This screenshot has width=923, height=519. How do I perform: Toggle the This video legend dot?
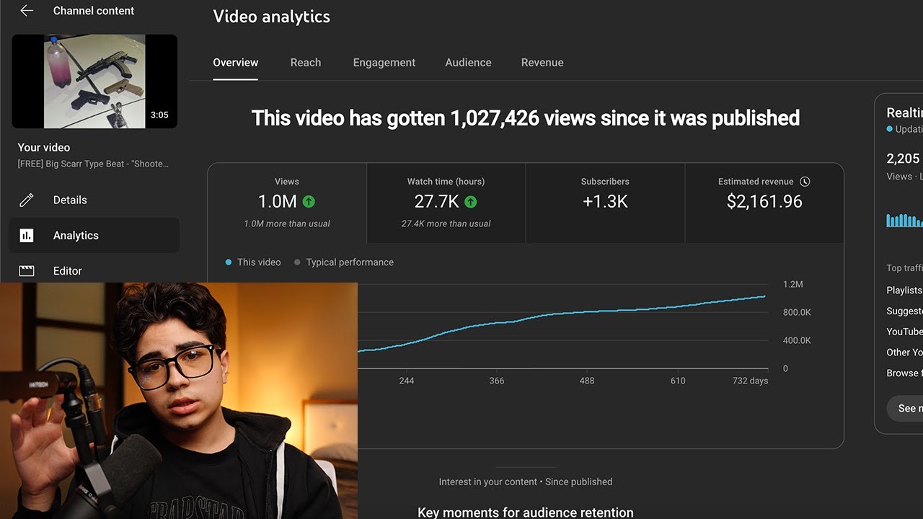(229, 262)
